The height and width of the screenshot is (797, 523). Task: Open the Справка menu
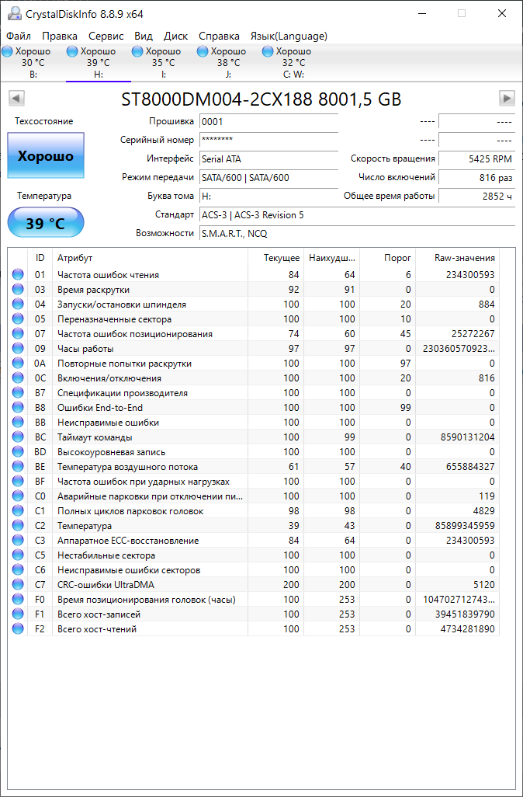219,36
